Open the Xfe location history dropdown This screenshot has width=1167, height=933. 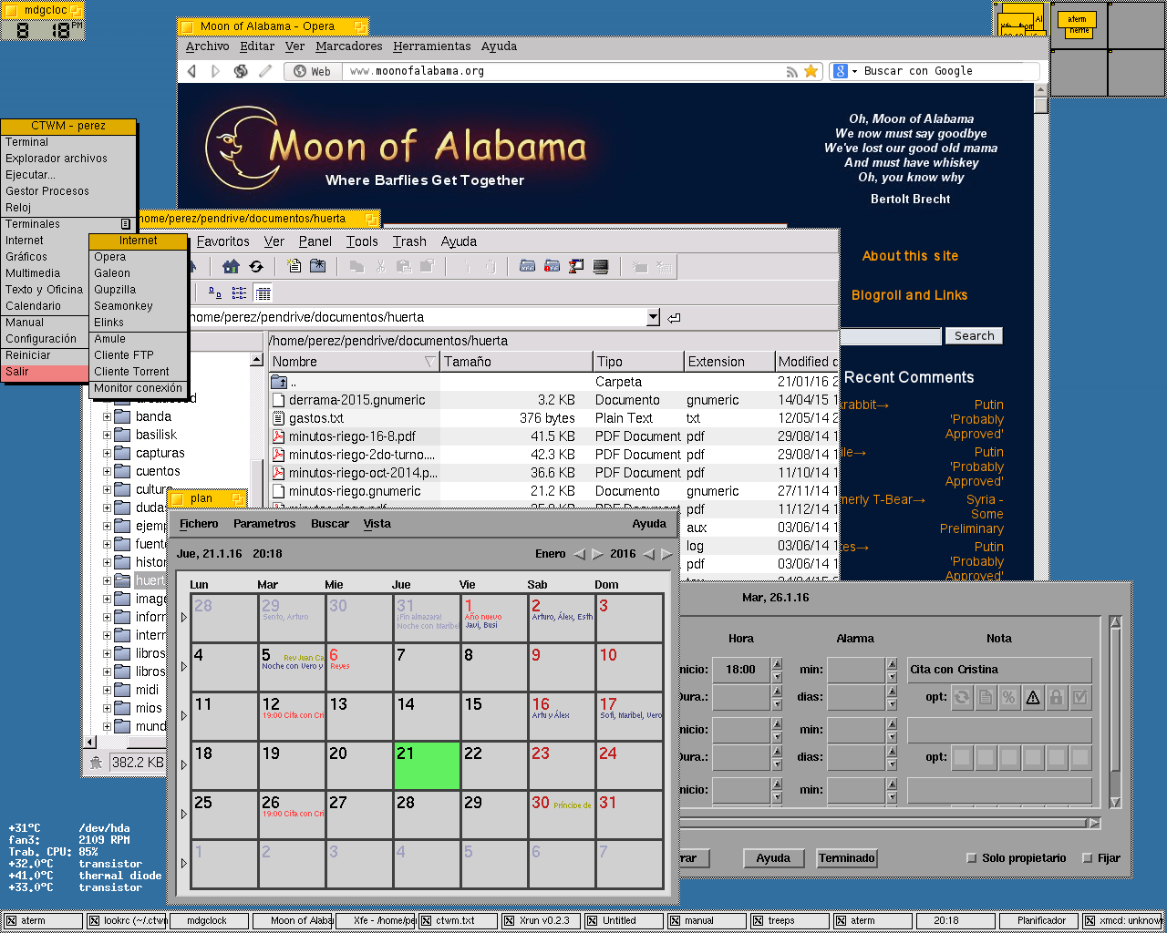pyautogui.click(x=653, y=317)
